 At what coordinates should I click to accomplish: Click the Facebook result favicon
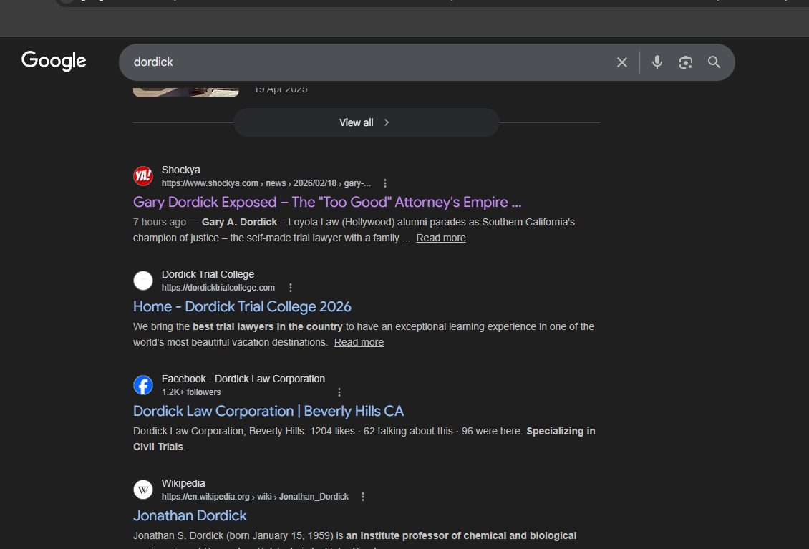pyautogui.click(x=143, y=385)
